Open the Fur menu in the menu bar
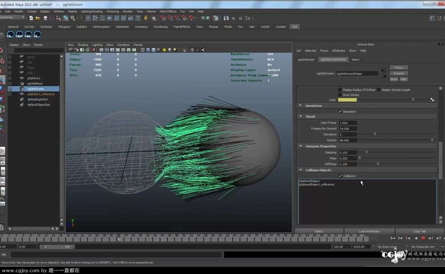This screenshot has width=445, height=274. point(182,11)
